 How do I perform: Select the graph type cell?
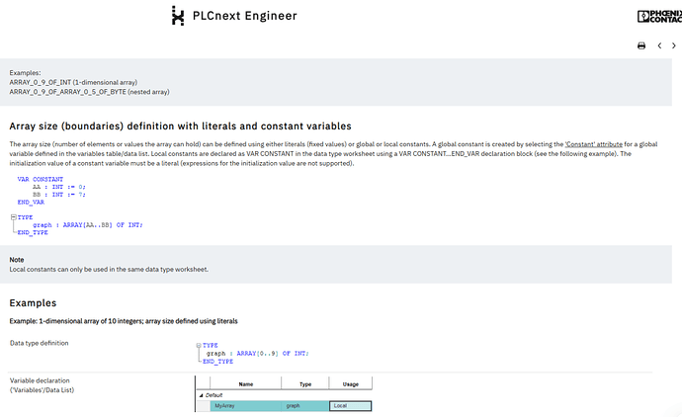pyautogui.click(x=305, y=406)
